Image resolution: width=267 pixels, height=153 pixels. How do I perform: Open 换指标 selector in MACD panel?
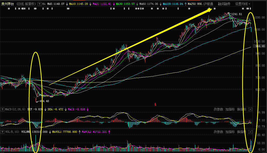coord(242,110)
